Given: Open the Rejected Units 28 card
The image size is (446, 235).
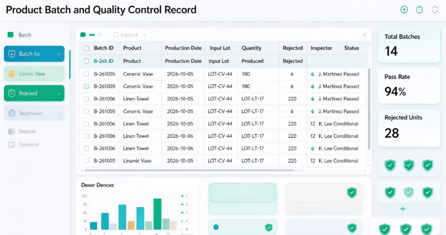Looking at the screenshot, I should pos(409,128).
